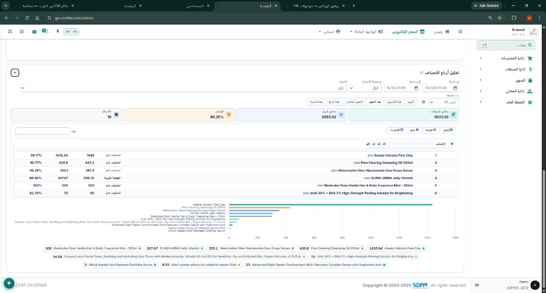Image resolution: width=546 pixels, height=293 pixels.
Task: Open the SDPM link in the footer
Action: 420,286
